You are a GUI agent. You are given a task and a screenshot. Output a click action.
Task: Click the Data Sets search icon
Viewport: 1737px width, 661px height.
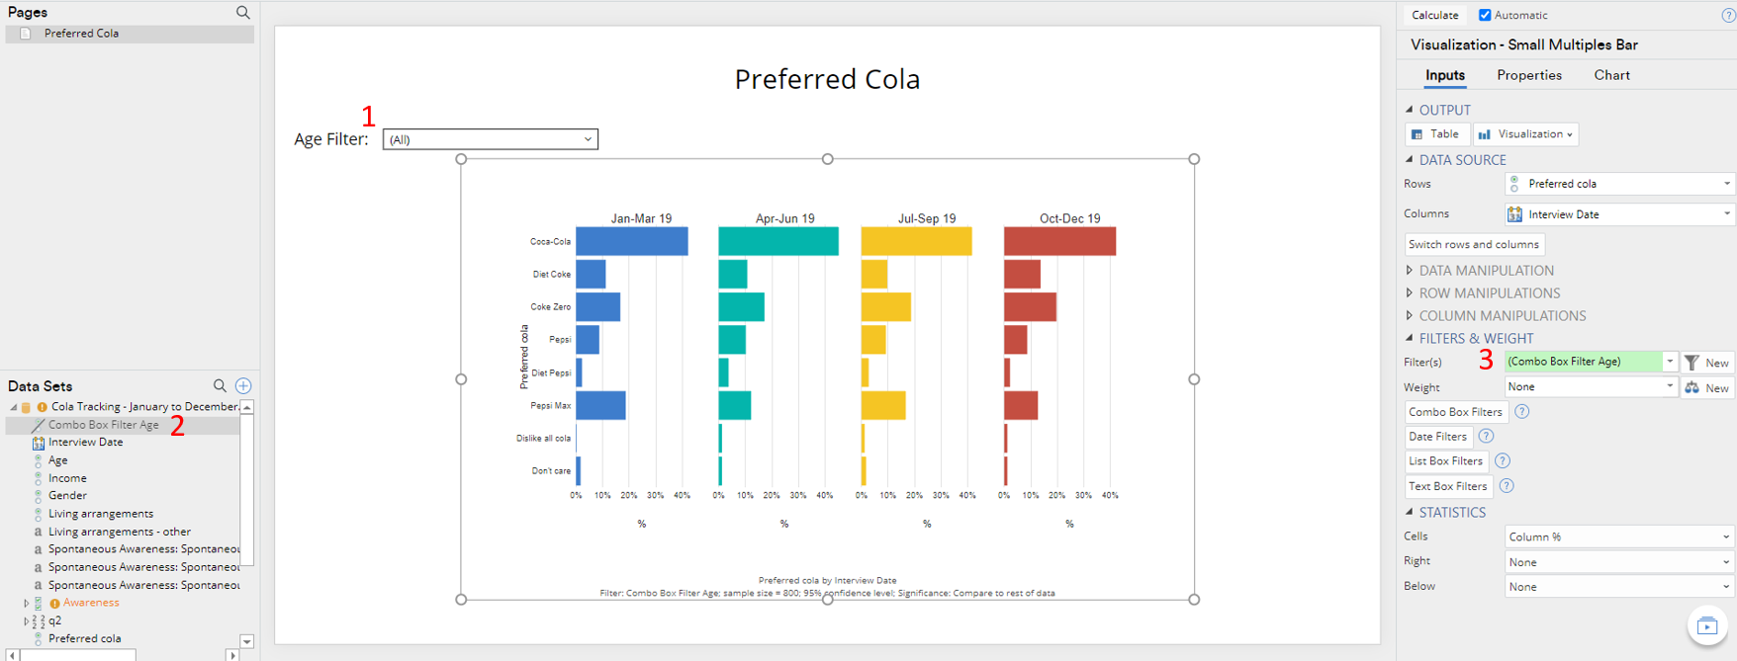tap(220, 385)
